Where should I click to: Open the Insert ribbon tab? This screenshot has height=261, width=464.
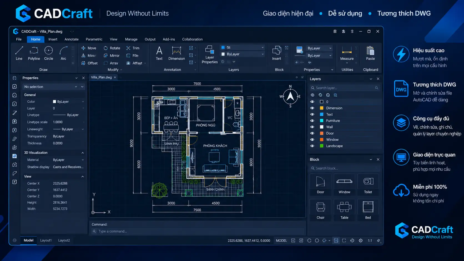coord(53,39)
